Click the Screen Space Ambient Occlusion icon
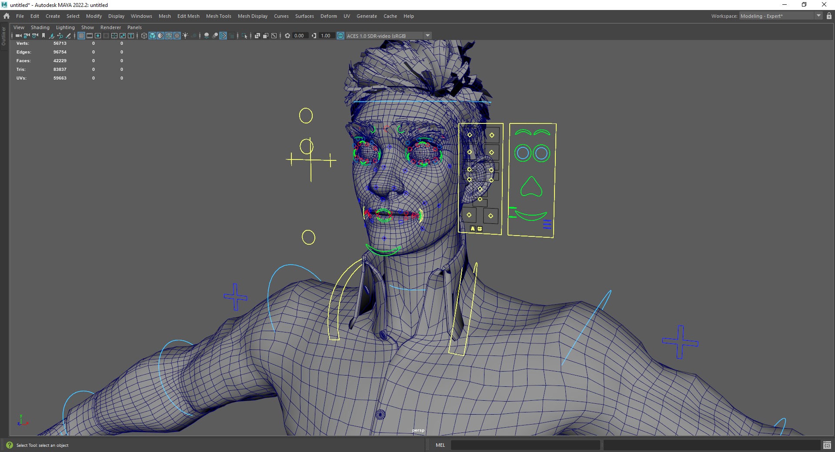Image resolution: width=835 pixels, height=452 pixels. point(207,36)
